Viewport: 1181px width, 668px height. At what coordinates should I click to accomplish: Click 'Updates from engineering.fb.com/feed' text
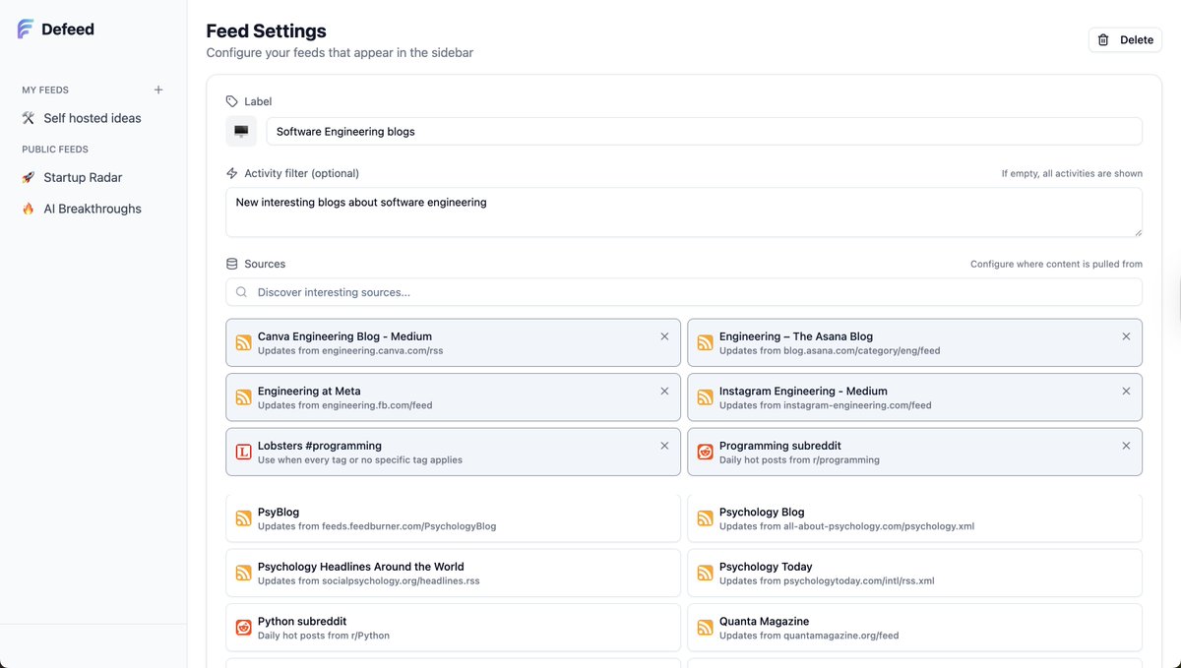point(344,405)
